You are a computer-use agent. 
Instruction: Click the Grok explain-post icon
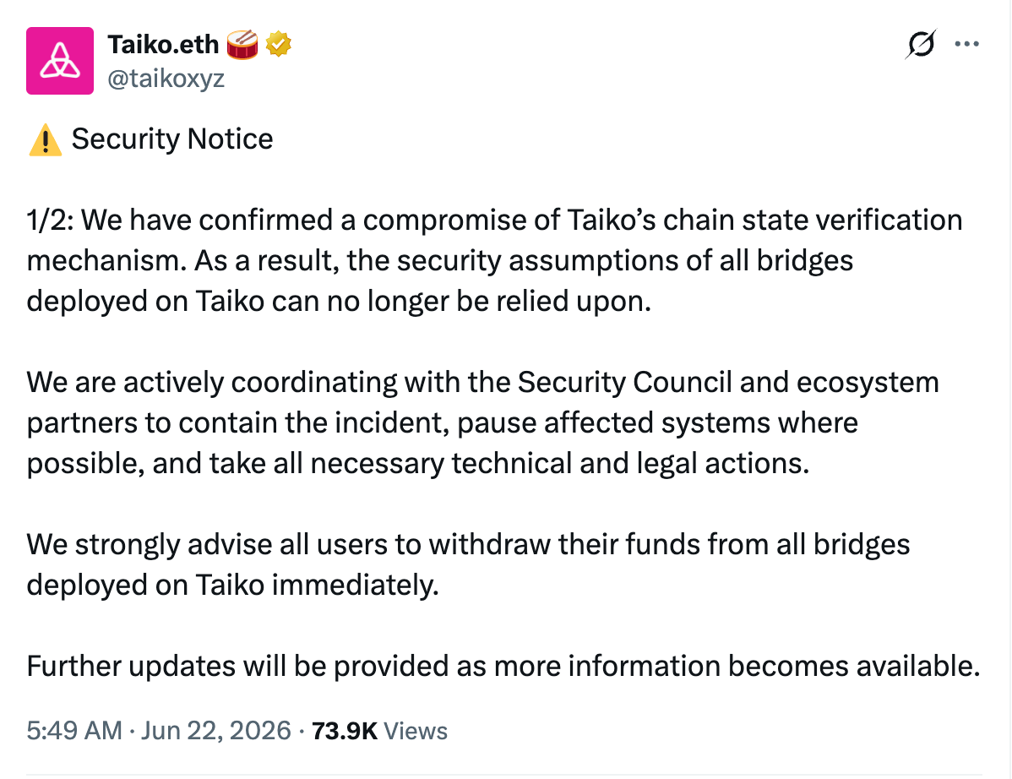point(921,44)
